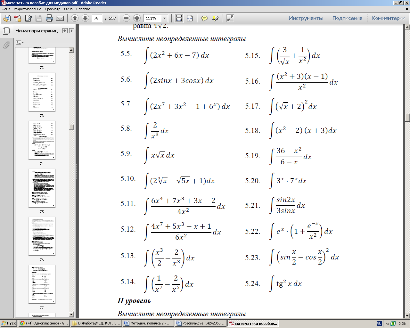Switch to Методич. копилка 2 Word document
The width and height of the screenshot is (410, 328).
[x=148, y=324]
